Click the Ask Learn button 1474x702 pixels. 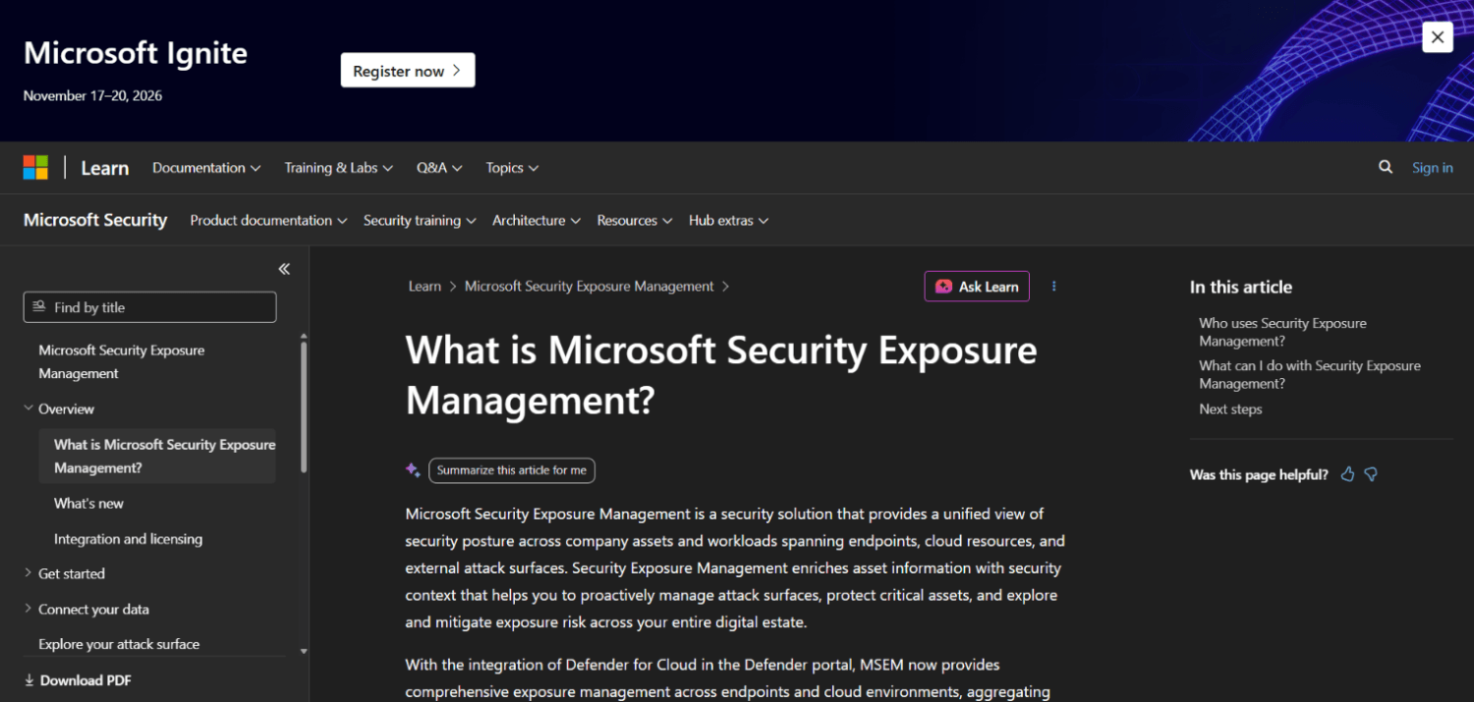[977, 286]
